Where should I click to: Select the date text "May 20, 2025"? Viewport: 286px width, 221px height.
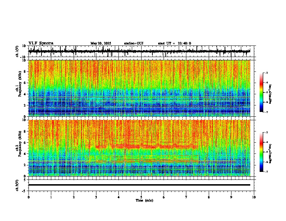pyautogui.click(x=101, y=43)
